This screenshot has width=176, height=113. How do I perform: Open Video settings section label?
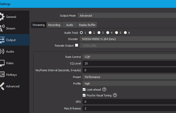(10, 63)
